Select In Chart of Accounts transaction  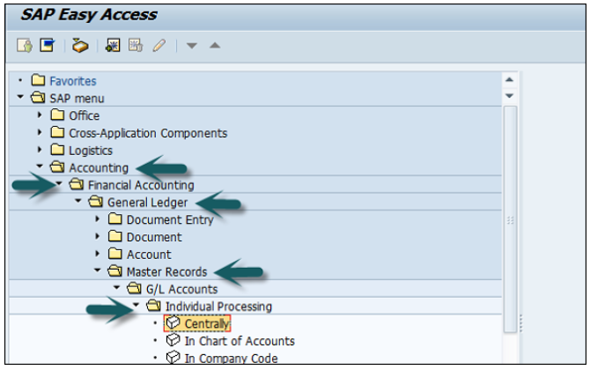240,341
